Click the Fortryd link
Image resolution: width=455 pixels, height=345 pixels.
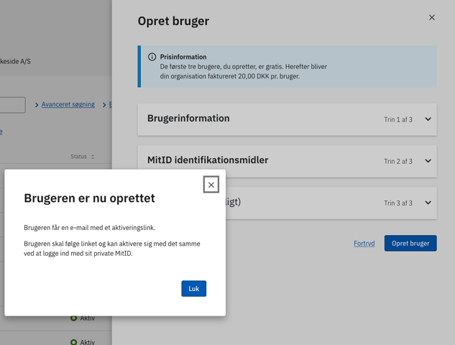click(x=364, y=243)
